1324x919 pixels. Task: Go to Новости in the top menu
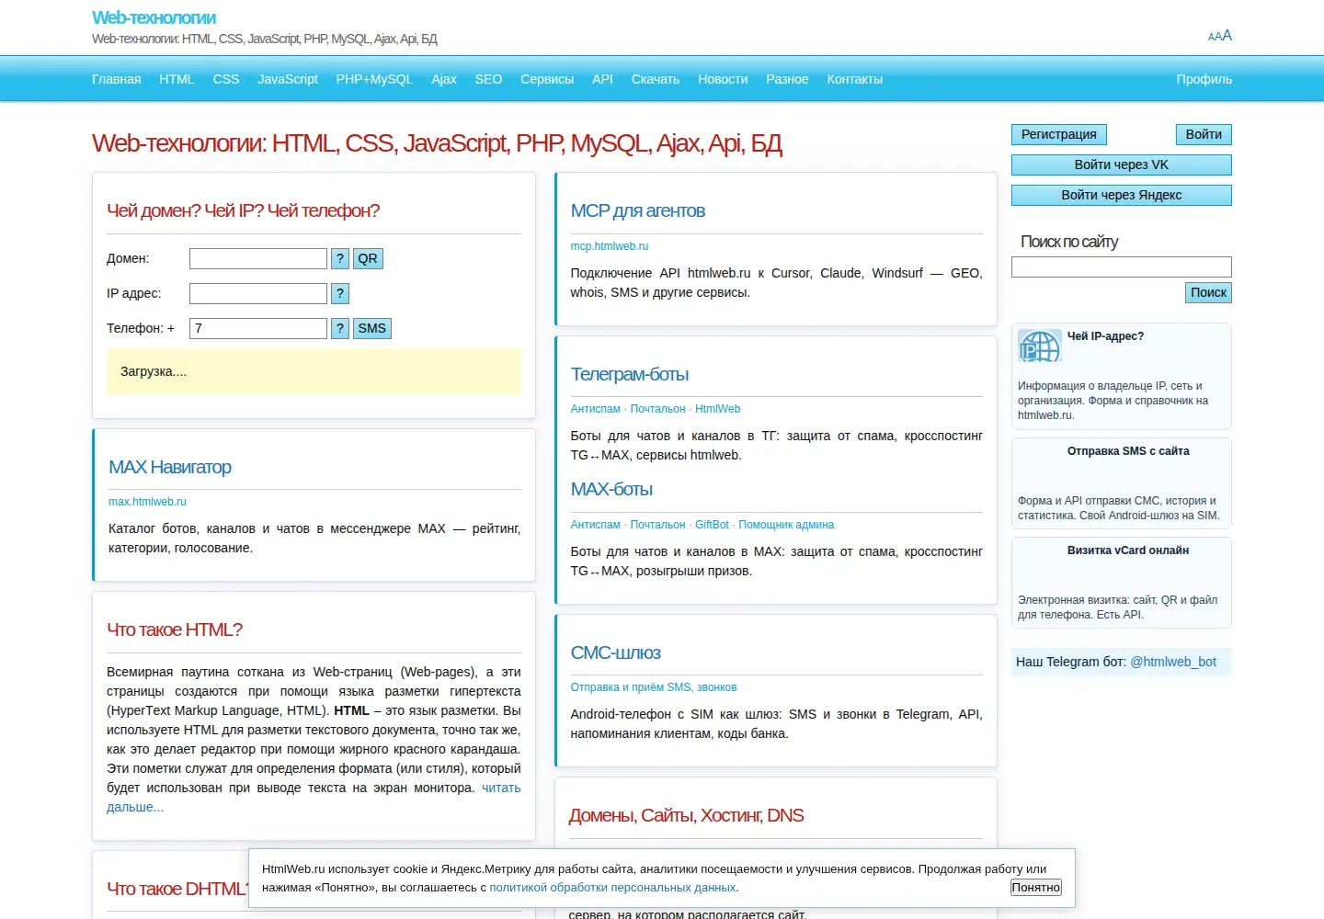click(723, 79)
